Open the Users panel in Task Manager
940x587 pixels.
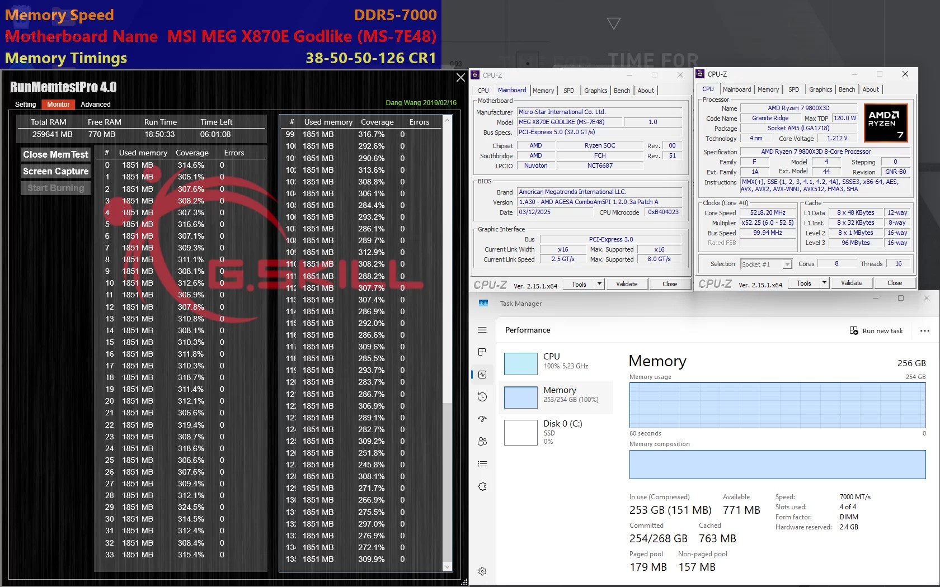click(x=482, y=442)
